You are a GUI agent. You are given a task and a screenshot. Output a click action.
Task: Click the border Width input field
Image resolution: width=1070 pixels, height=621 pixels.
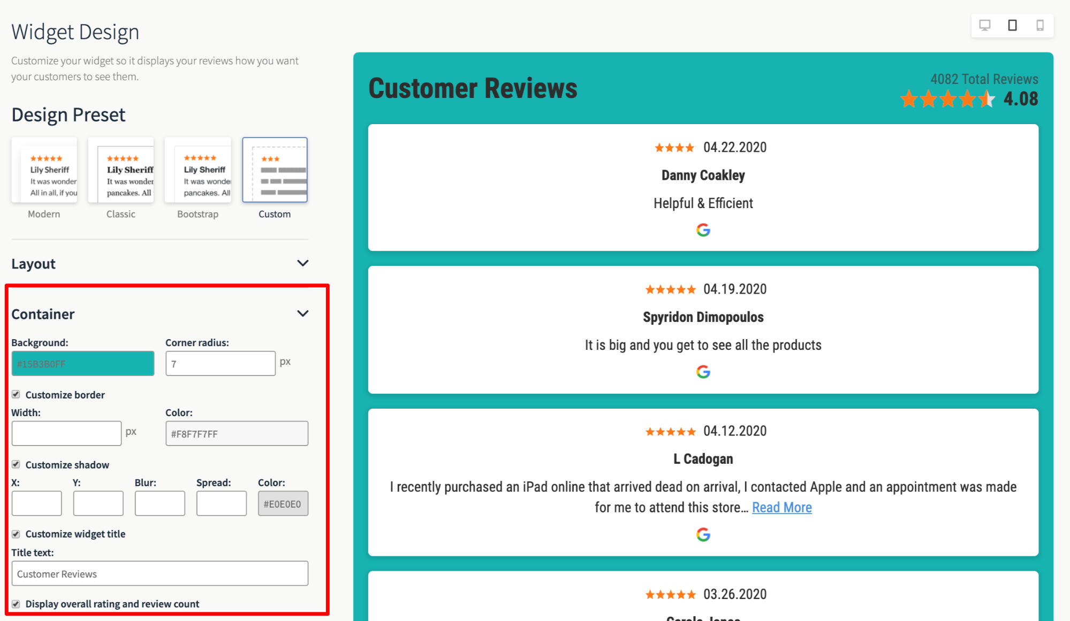pos(66,433)
